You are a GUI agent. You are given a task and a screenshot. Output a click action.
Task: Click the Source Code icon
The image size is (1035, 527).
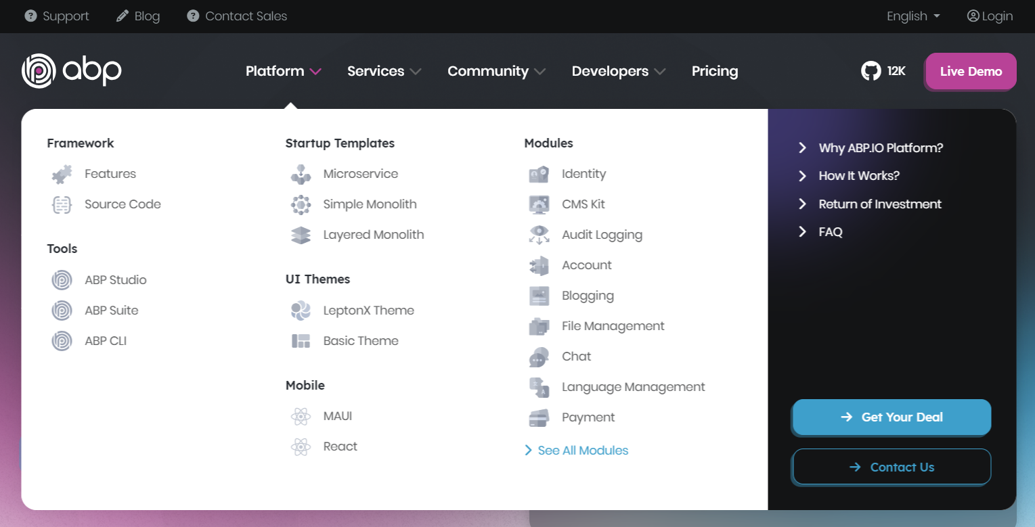[62, 205]
